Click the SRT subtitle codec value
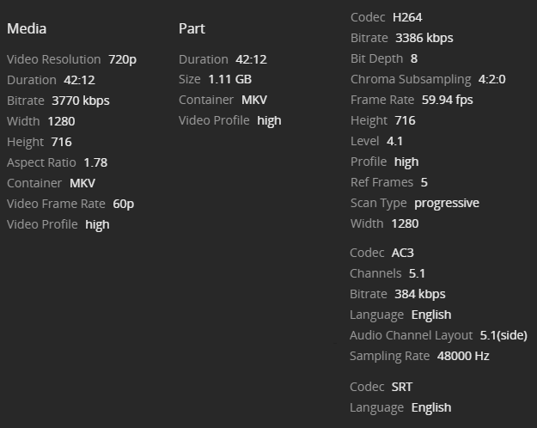 click(401, 387)
